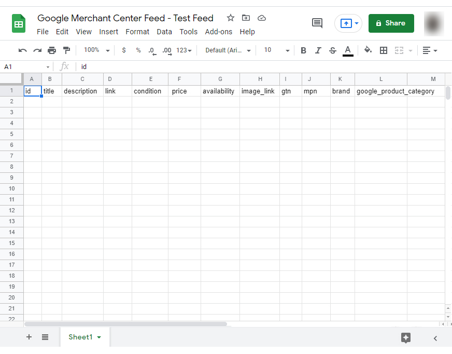Screen dimensions: 452x354
Task: Open the all sheets list icon
Action: (x=45, y=337)
